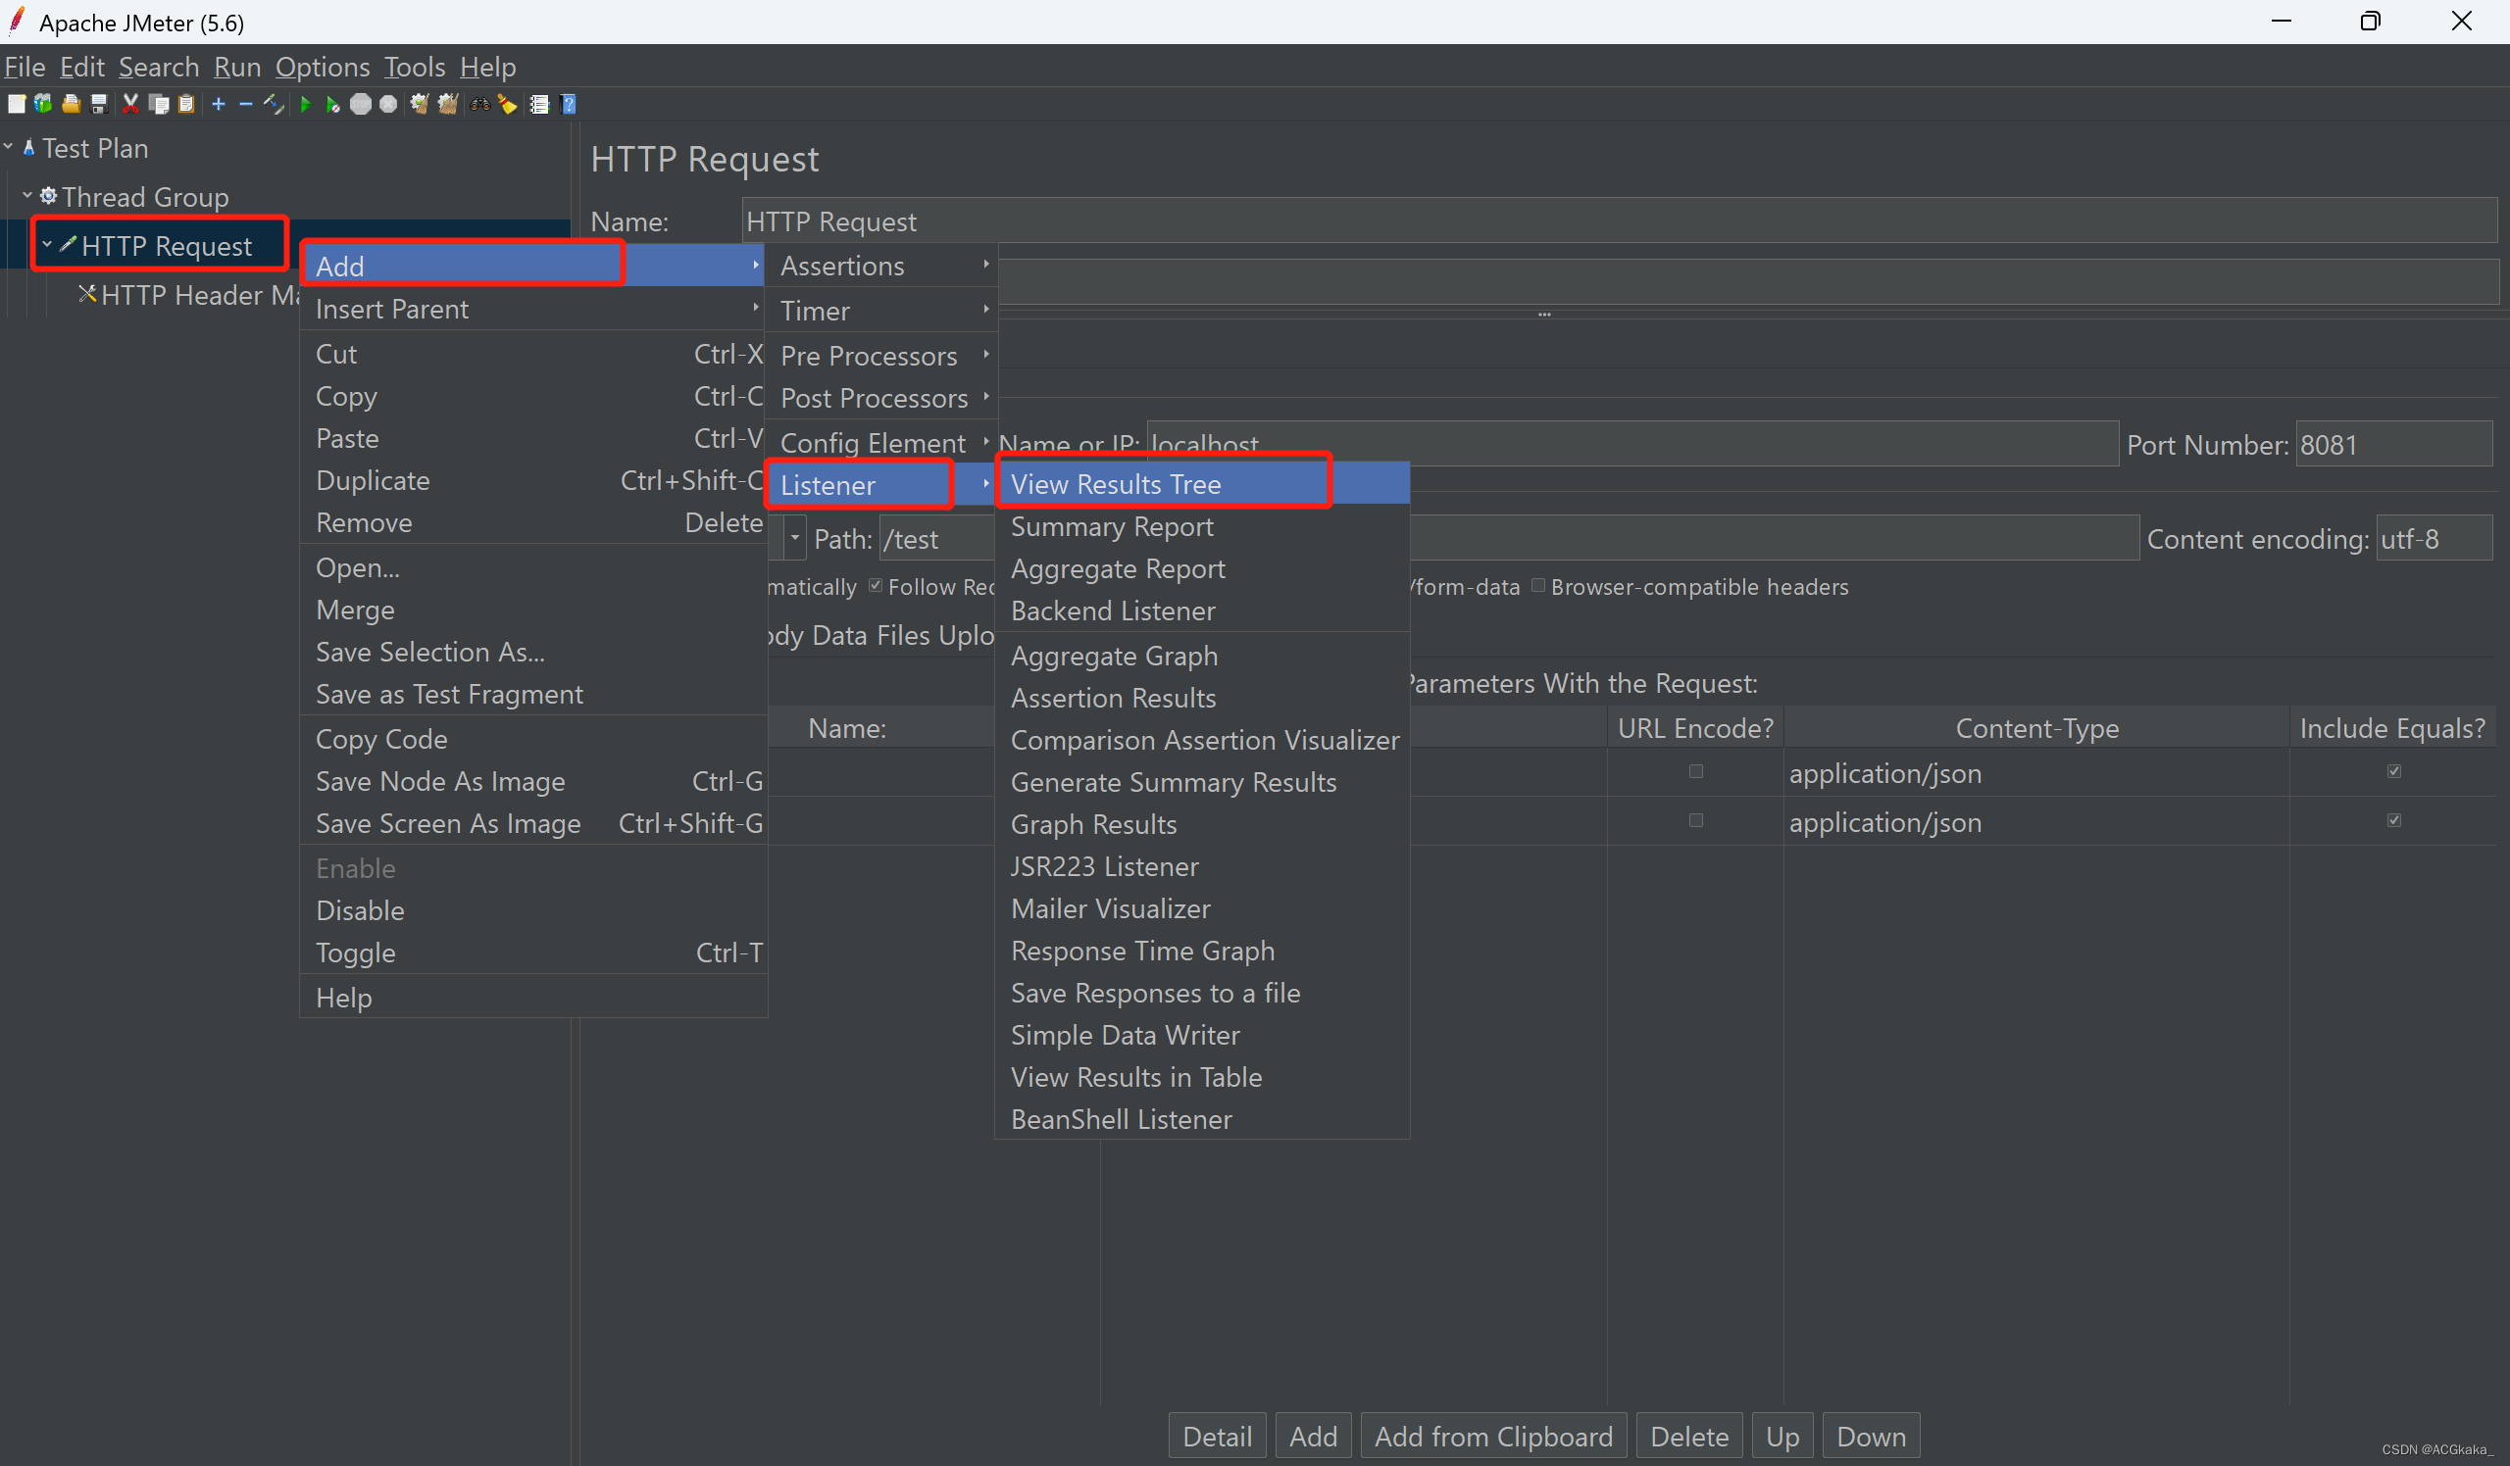This screenshot has height=1466, width=2510.
Task: Toggle URL Encode checkbox in second row
Action: pos(1695,820)
